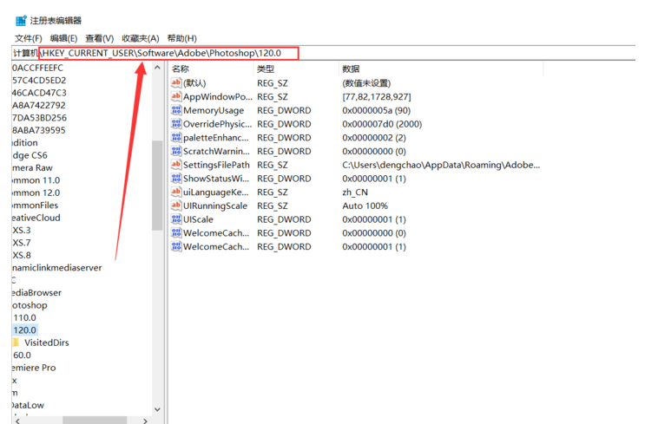Screen dimensions: 658x424
Task: Select the WelcomeCach... icon with value 0
Action: pyautogui.click(x=176, y=233)
